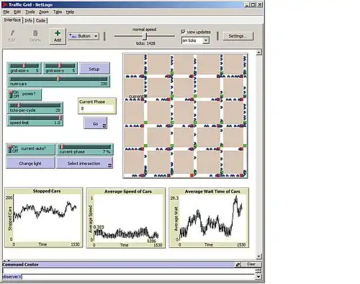Viewport: 360px width, 284px height.
Task: Click the num-cars slider
Action: [x=58, y=81]
